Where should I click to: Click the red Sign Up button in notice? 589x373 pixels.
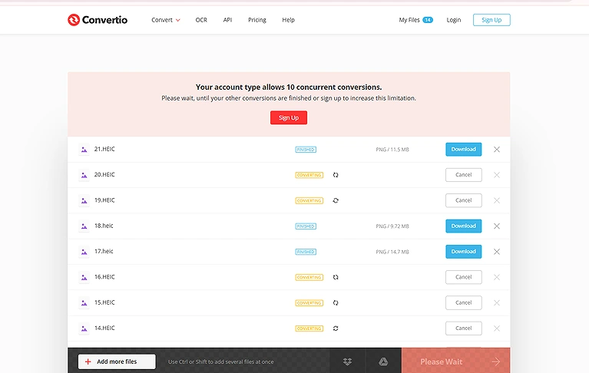pos(289,117)
